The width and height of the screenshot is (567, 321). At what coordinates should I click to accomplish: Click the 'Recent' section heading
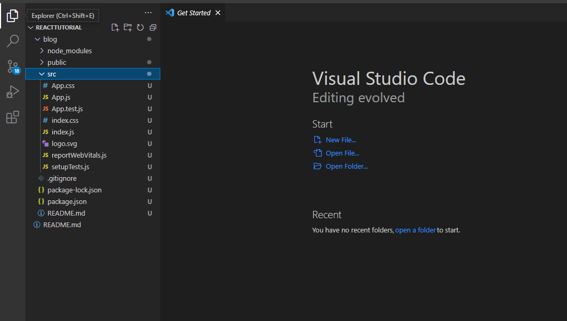pyautogui.click(x=327, y=215)
